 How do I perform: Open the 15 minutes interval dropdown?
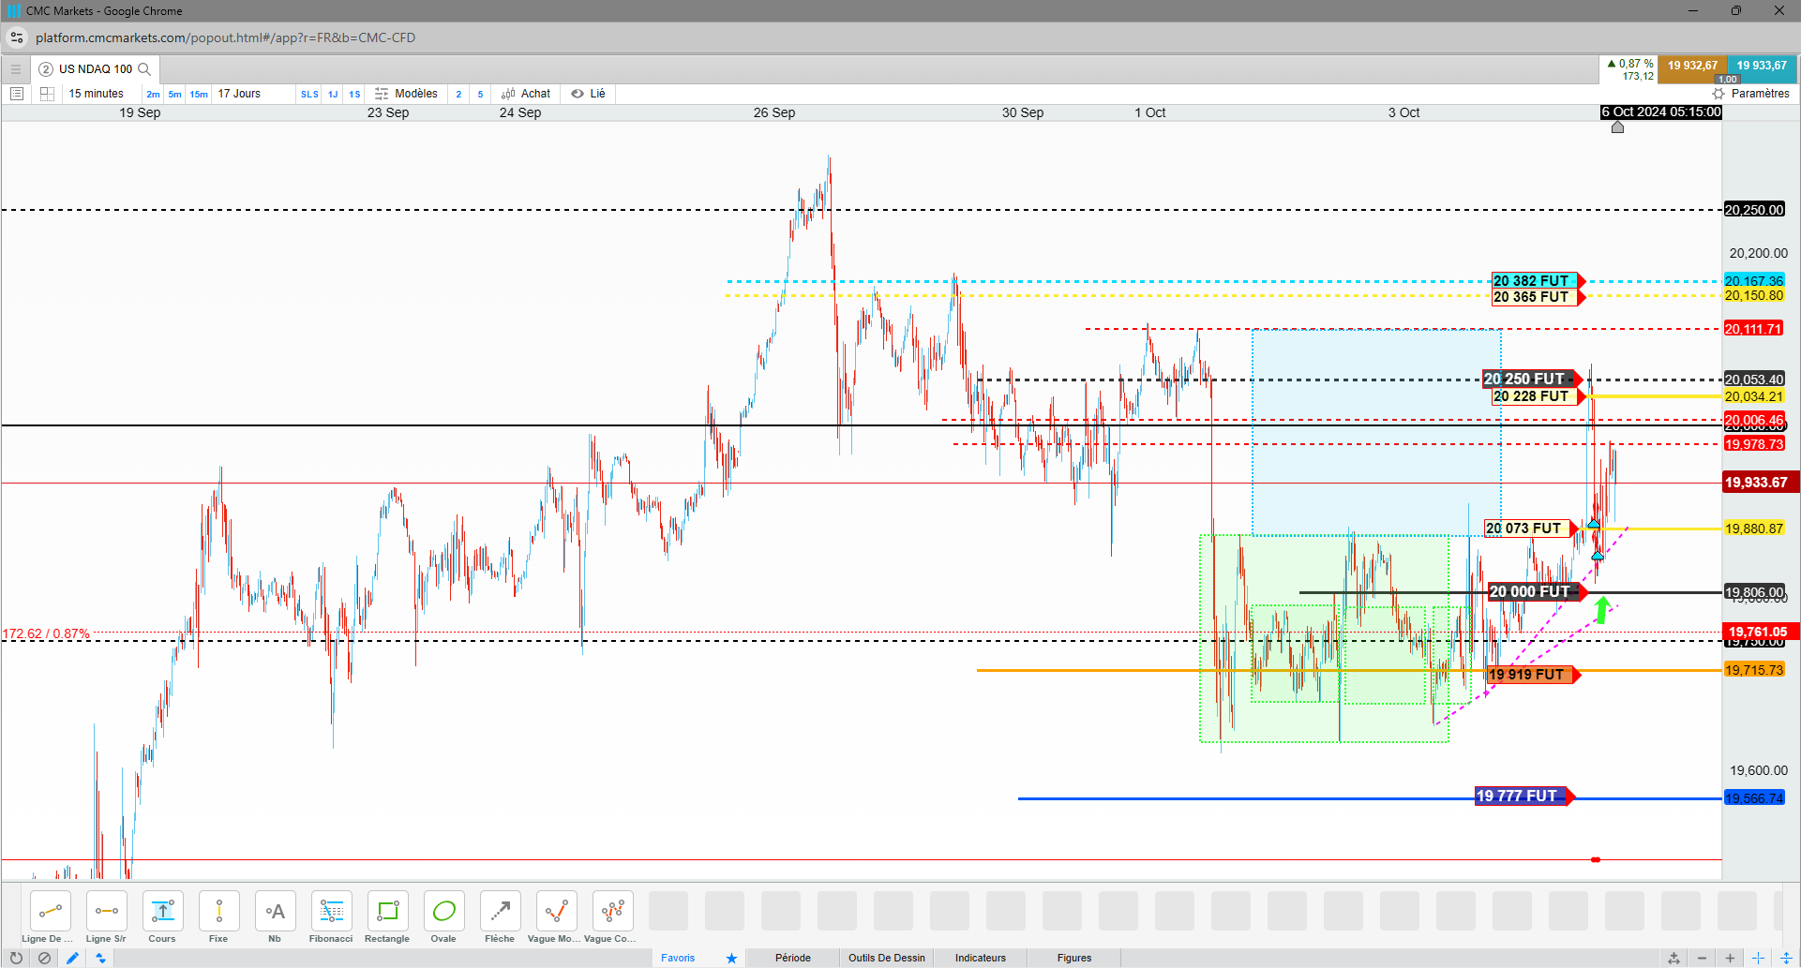tap(96, 94)
